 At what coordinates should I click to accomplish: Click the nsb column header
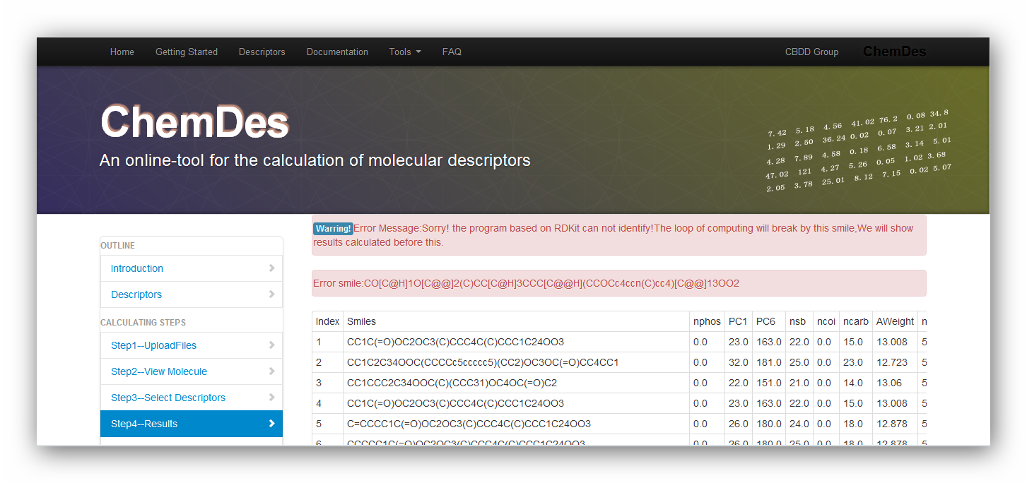[799, 321]
